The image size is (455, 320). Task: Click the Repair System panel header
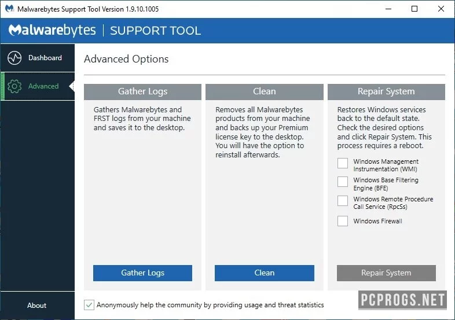[x=386, y=91]
